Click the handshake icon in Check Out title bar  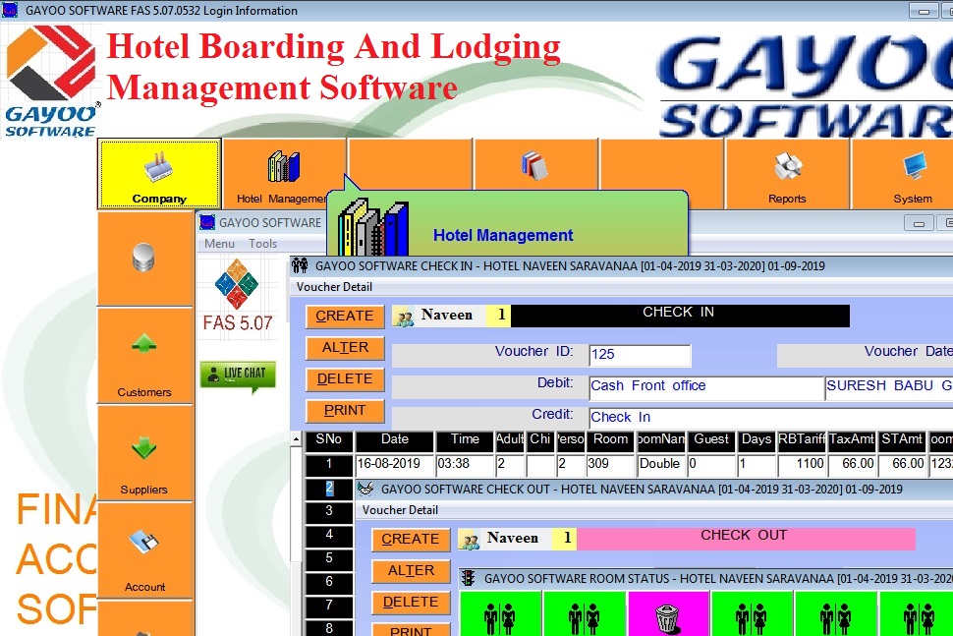click(x=365, y=489)
